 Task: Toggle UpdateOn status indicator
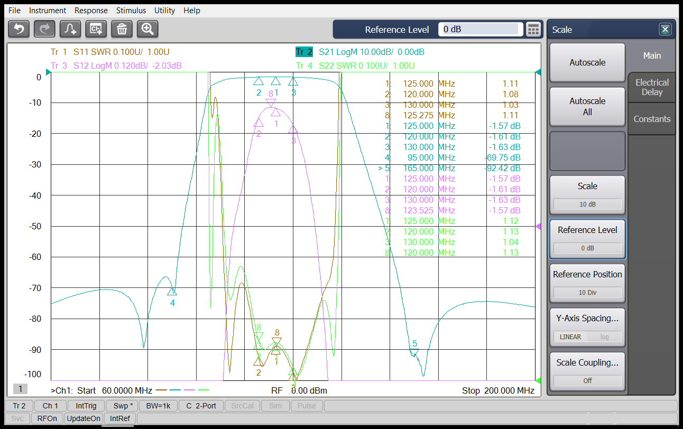pos(83,418)
